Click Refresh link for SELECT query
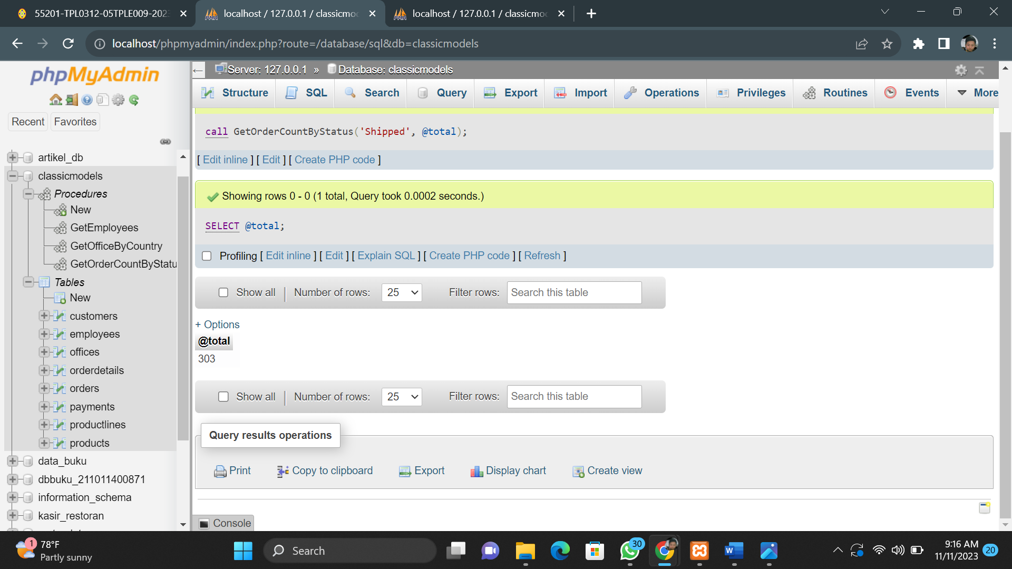 coord(542,256)
